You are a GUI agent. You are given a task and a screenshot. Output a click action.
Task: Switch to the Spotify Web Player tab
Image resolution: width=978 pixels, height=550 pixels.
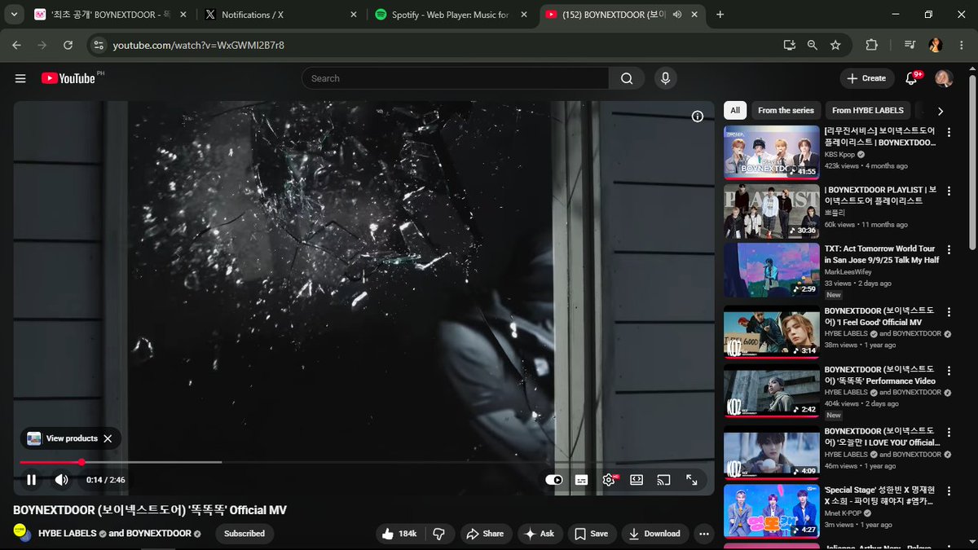point(449,15)
